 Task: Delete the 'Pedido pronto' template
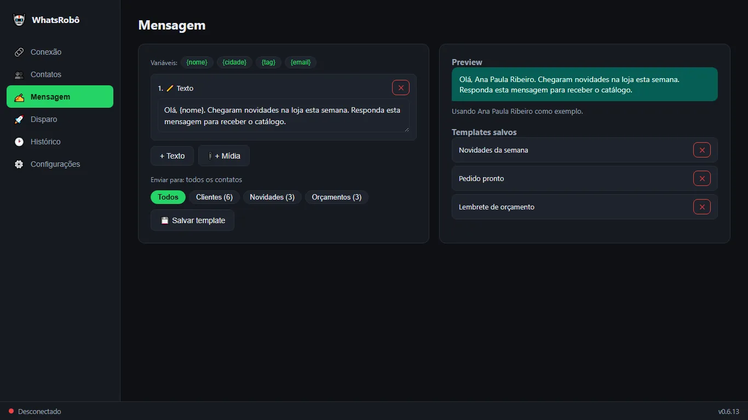pos(702,178)
